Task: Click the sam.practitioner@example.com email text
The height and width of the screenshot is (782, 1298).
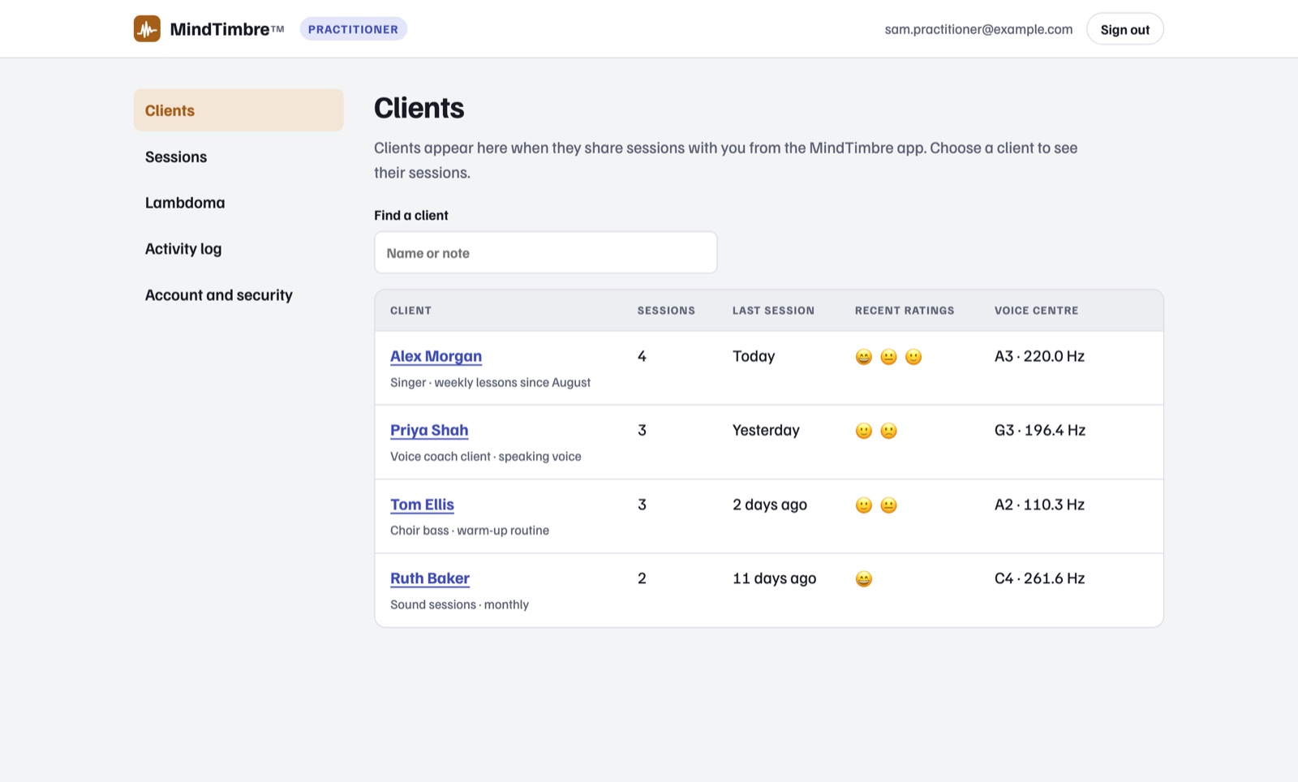Action: 978,29
